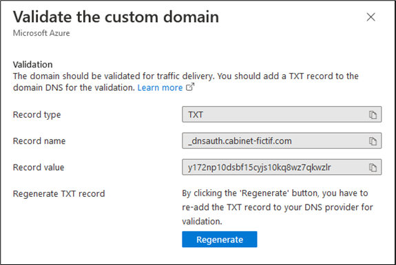Close the Validate the custom domain pane
The height and width of the screenshot is (265, 396).
point(371,17)
